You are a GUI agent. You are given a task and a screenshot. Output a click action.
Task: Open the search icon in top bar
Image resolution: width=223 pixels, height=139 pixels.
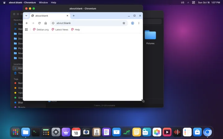(188, 2)
